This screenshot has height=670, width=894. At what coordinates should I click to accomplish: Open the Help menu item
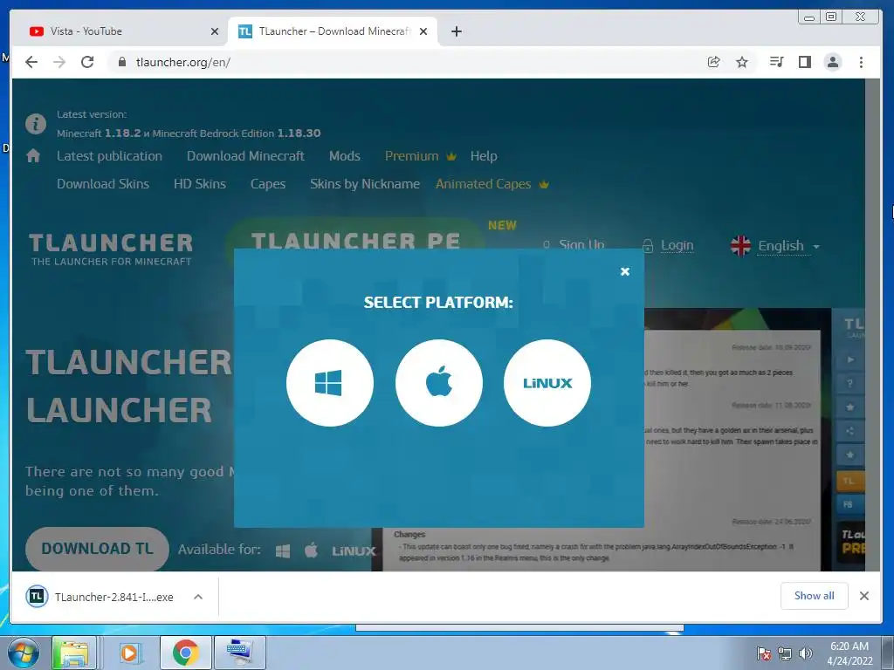click(484, 156)
